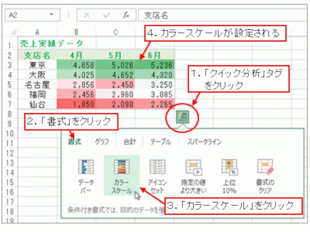The image size is (310, 232).
Task: Select column B header
Action: point(76,32)
